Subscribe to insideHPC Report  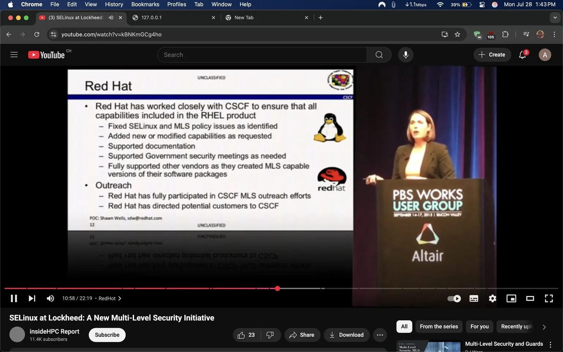click(x=107, y=335)
